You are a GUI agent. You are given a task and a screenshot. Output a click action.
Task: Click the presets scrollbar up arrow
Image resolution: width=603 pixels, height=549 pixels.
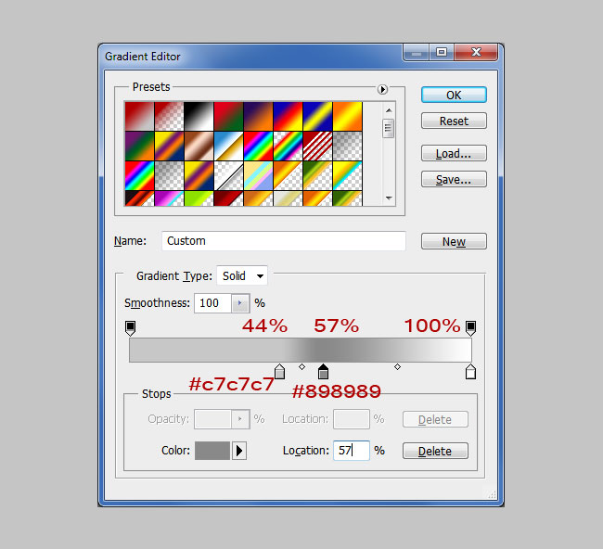coord(389,110)
